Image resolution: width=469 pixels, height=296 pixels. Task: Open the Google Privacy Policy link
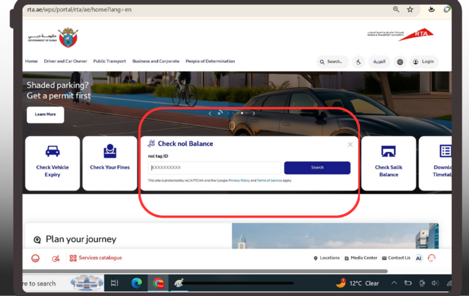tap(239, 180)
